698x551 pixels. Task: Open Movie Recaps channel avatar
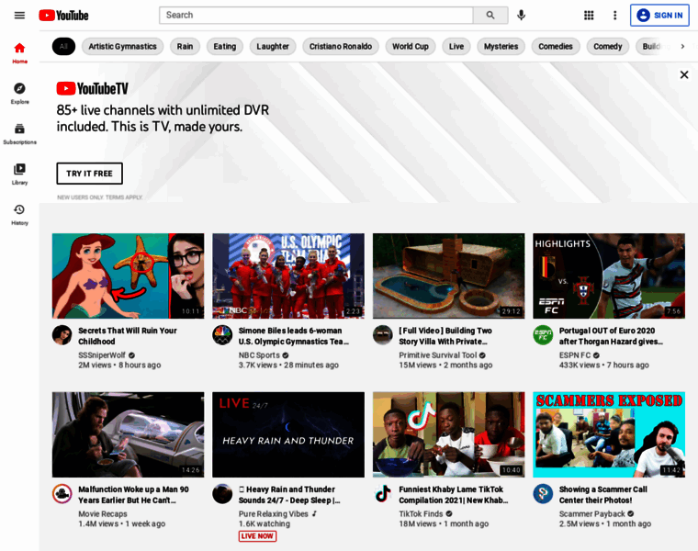pyautogui.click(x=62, y=493)
